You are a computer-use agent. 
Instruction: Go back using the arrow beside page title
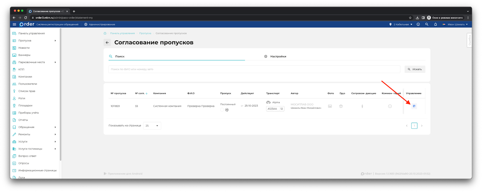coord(107,43)
